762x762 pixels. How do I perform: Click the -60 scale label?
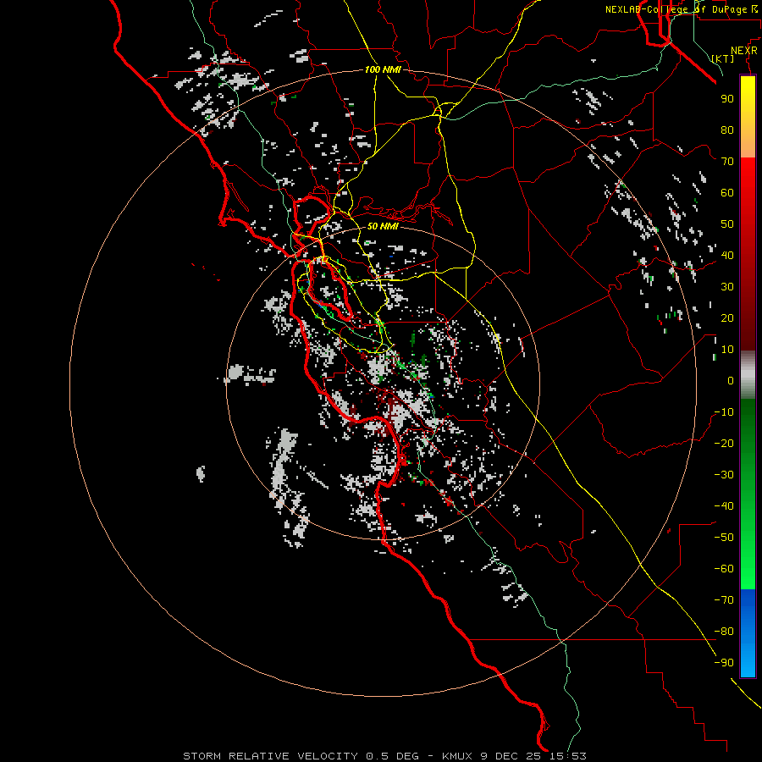pos(724,569)
